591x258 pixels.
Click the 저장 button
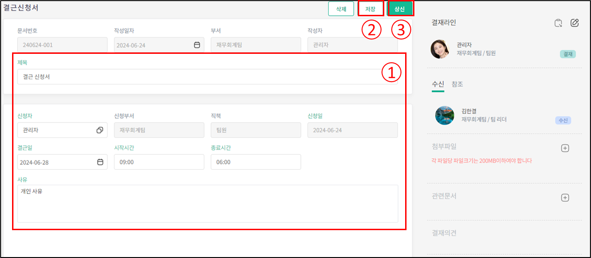click(x=370, y=9)
